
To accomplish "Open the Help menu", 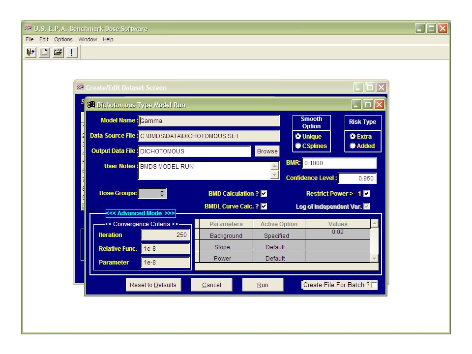I will (108, 39).
